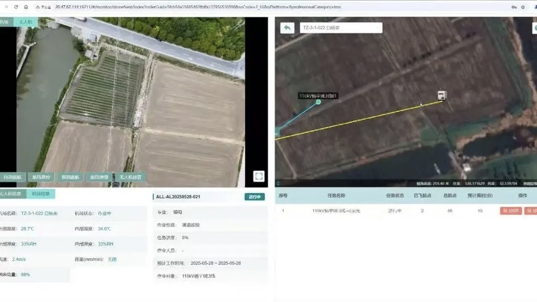Click the view altitude readout 259.40 米
Viewport: 537px width, 302px height.
coord(441,183)
